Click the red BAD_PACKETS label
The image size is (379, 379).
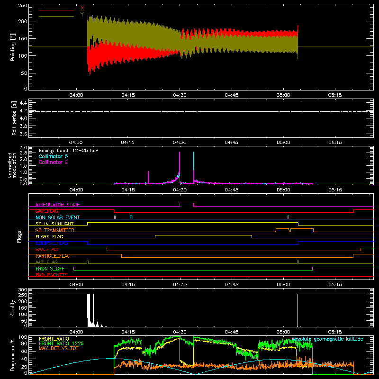pos(52,275)
